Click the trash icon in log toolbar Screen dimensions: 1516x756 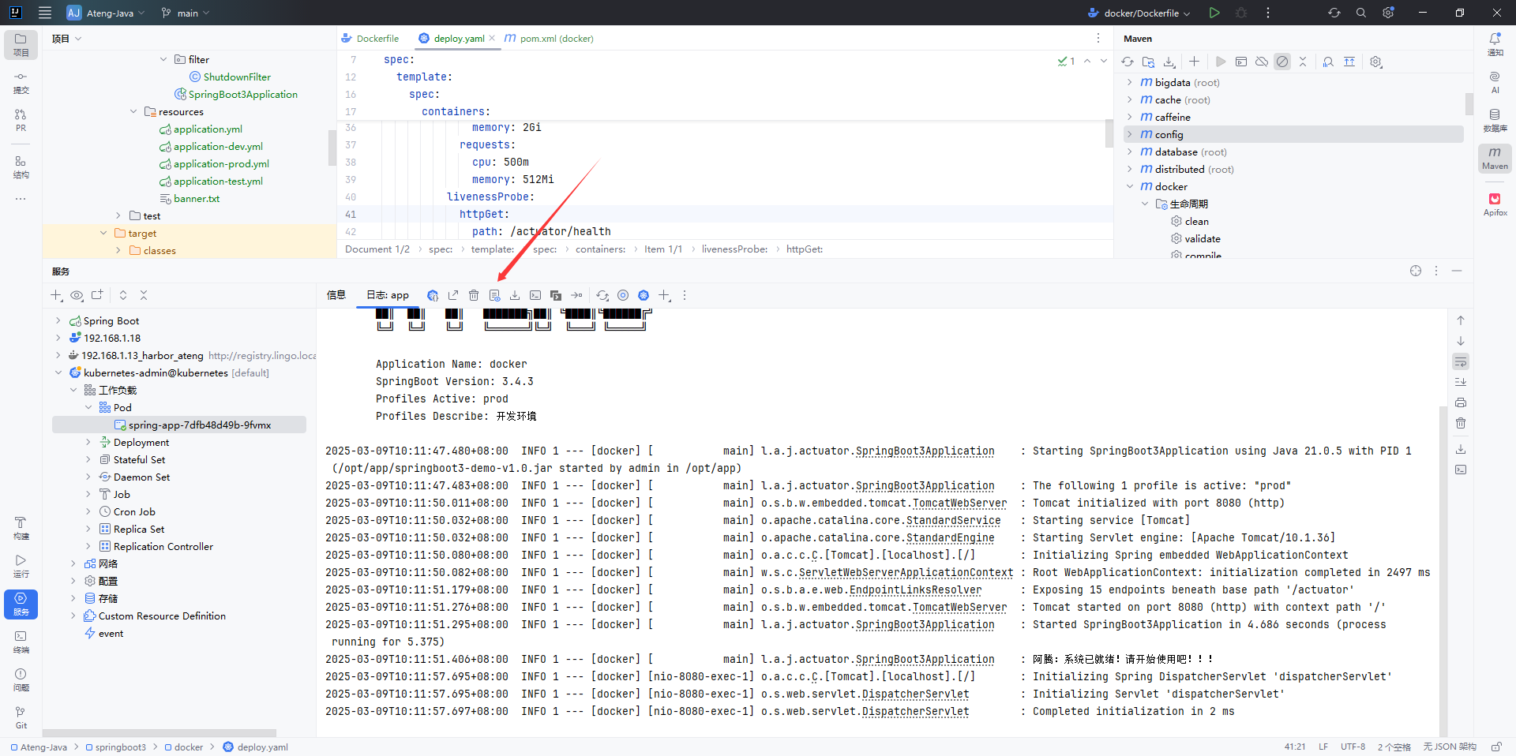click(x=474, y=295)
